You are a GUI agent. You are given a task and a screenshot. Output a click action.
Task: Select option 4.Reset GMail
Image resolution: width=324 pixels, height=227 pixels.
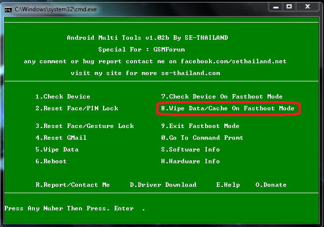click(x=61, y=138)
